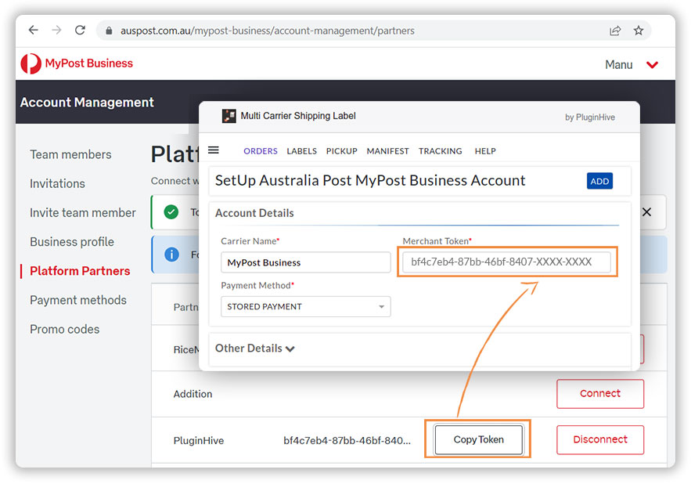Expand the Other Details section
The width and height of the screenshot is (691, 484).
pos(254,349)
